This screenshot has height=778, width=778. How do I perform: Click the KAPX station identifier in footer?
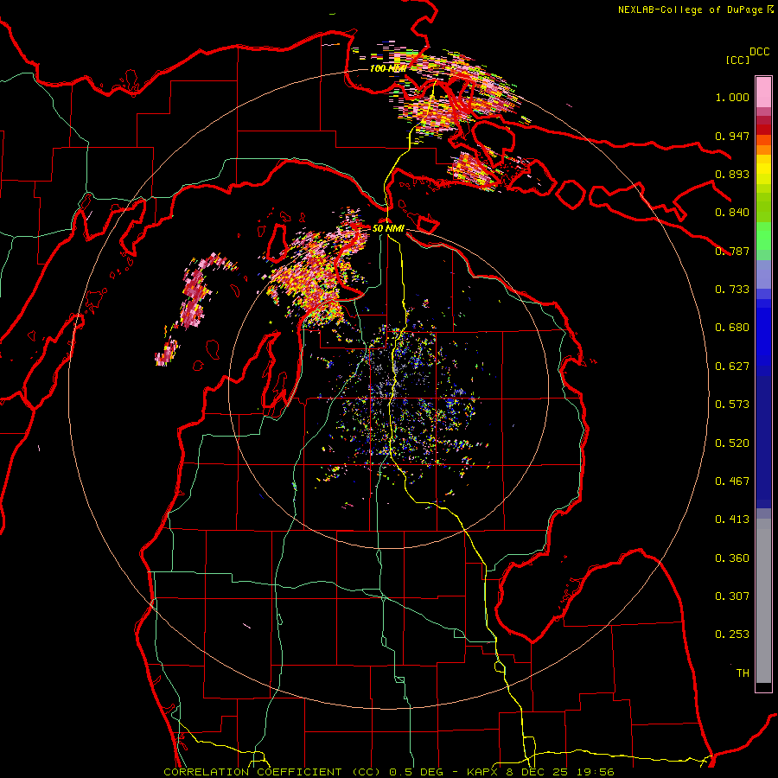pos(484,772)
